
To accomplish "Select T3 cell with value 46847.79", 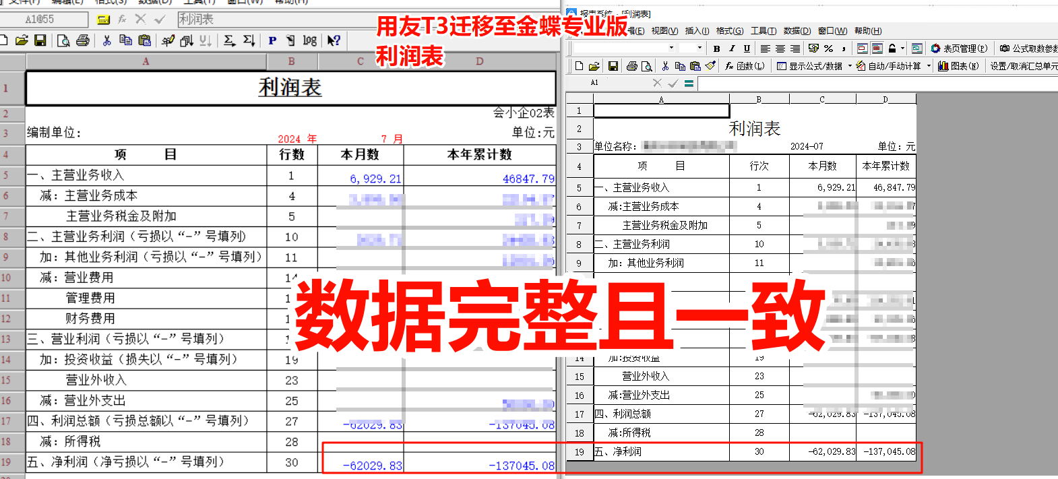I will click(x=480, y=176).
